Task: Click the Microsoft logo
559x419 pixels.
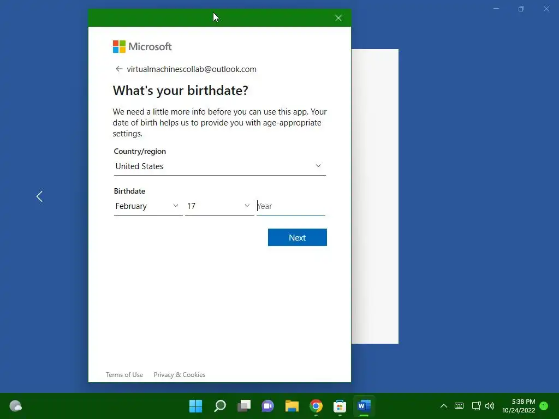Action: 142,47
